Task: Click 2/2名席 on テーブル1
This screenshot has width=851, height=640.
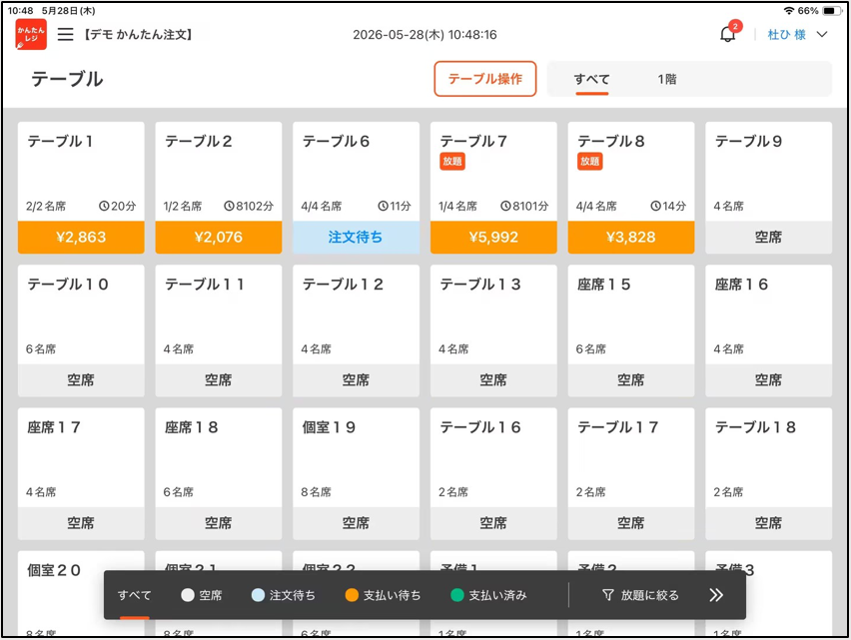Action: point(46,206)
